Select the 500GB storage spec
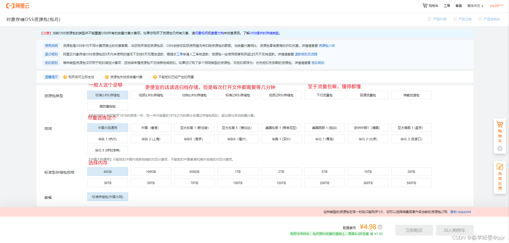Viewport: 509px width, 243px height. (x=194, y=172)
